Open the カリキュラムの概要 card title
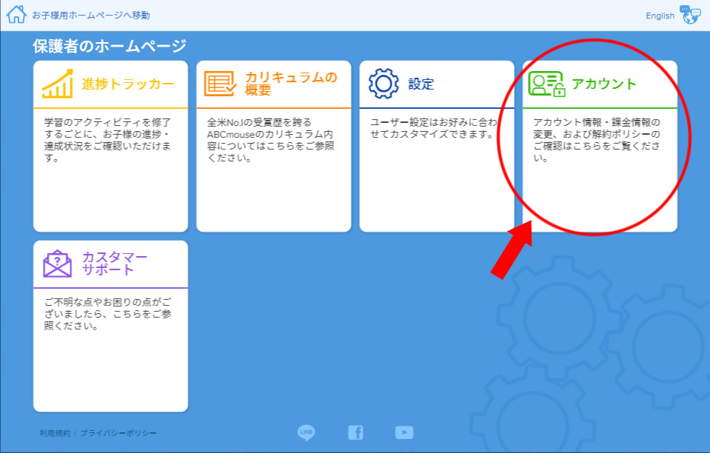Viewport: 710px width, 453px height. 291,84
